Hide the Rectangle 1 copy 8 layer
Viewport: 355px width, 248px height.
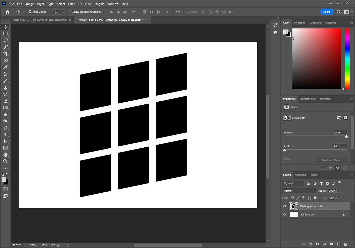pyautogui.click(x=285, y=206)
